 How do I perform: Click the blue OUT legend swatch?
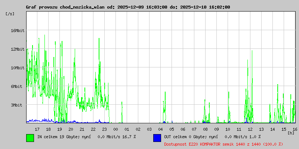(x=157, y=138)
